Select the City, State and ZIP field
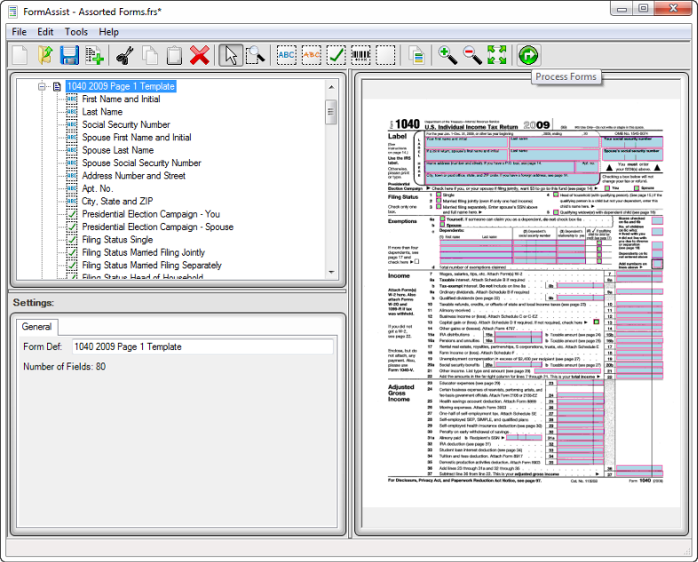 117,202
